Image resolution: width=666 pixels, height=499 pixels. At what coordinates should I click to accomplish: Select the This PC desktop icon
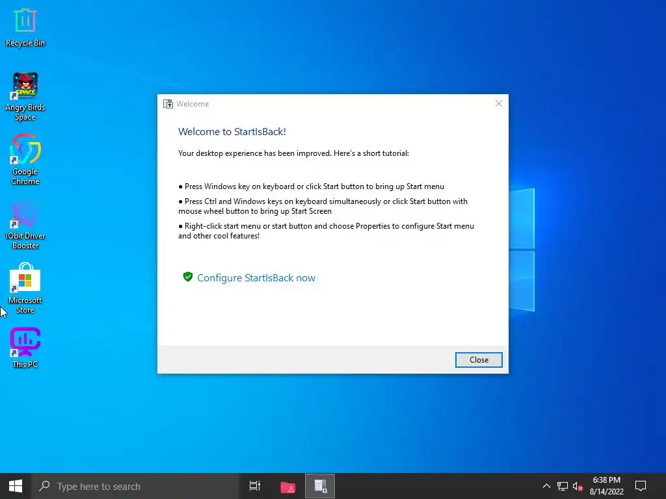(25, 348)
